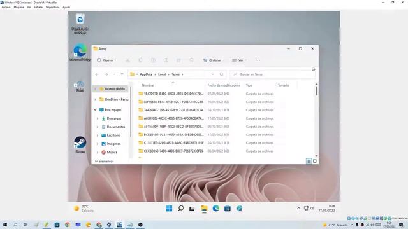Open the three-dot See more menu

pos(258,60)
